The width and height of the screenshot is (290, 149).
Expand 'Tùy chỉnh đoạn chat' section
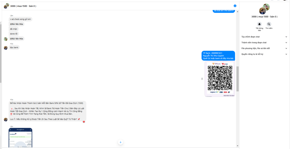[263, 37]
